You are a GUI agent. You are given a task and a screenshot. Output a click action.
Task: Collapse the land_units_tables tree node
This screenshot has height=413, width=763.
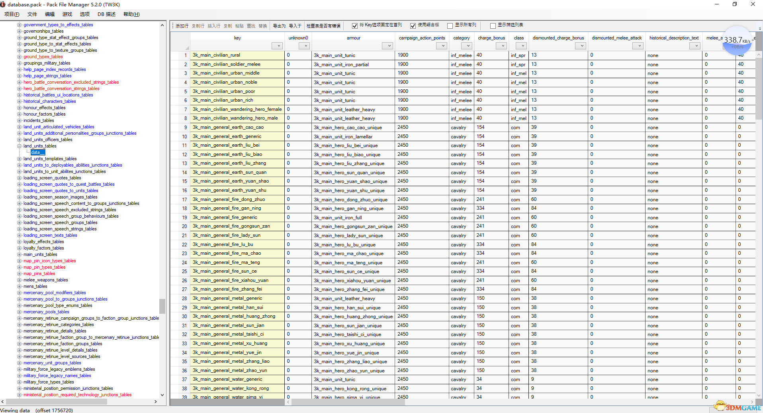[x=19, y=146]
